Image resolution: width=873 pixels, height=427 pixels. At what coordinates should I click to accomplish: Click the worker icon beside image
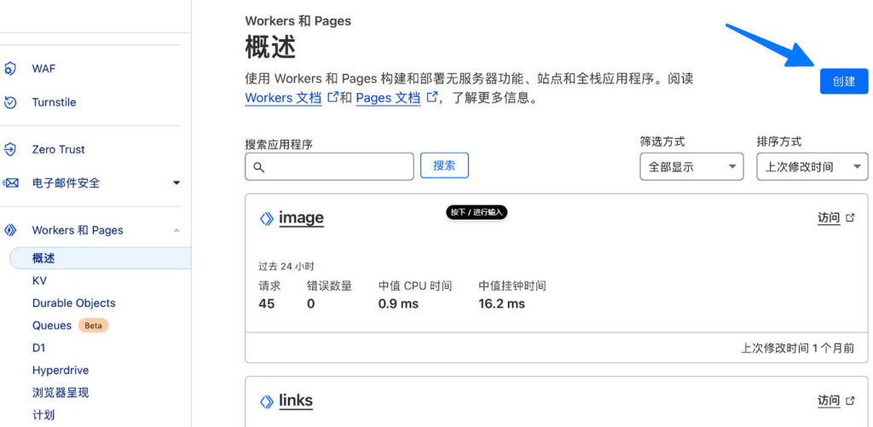pos(267,219)
